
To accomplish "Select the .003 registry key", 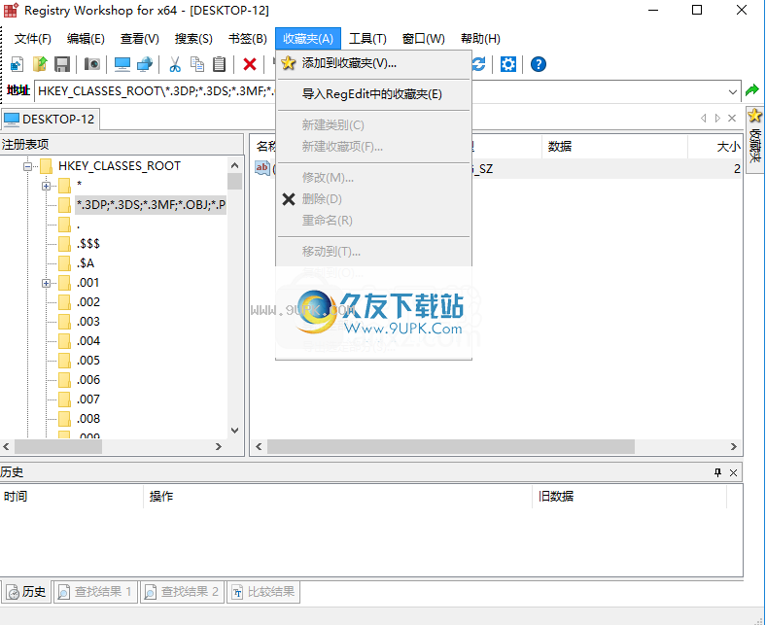I will pos(87,322).
